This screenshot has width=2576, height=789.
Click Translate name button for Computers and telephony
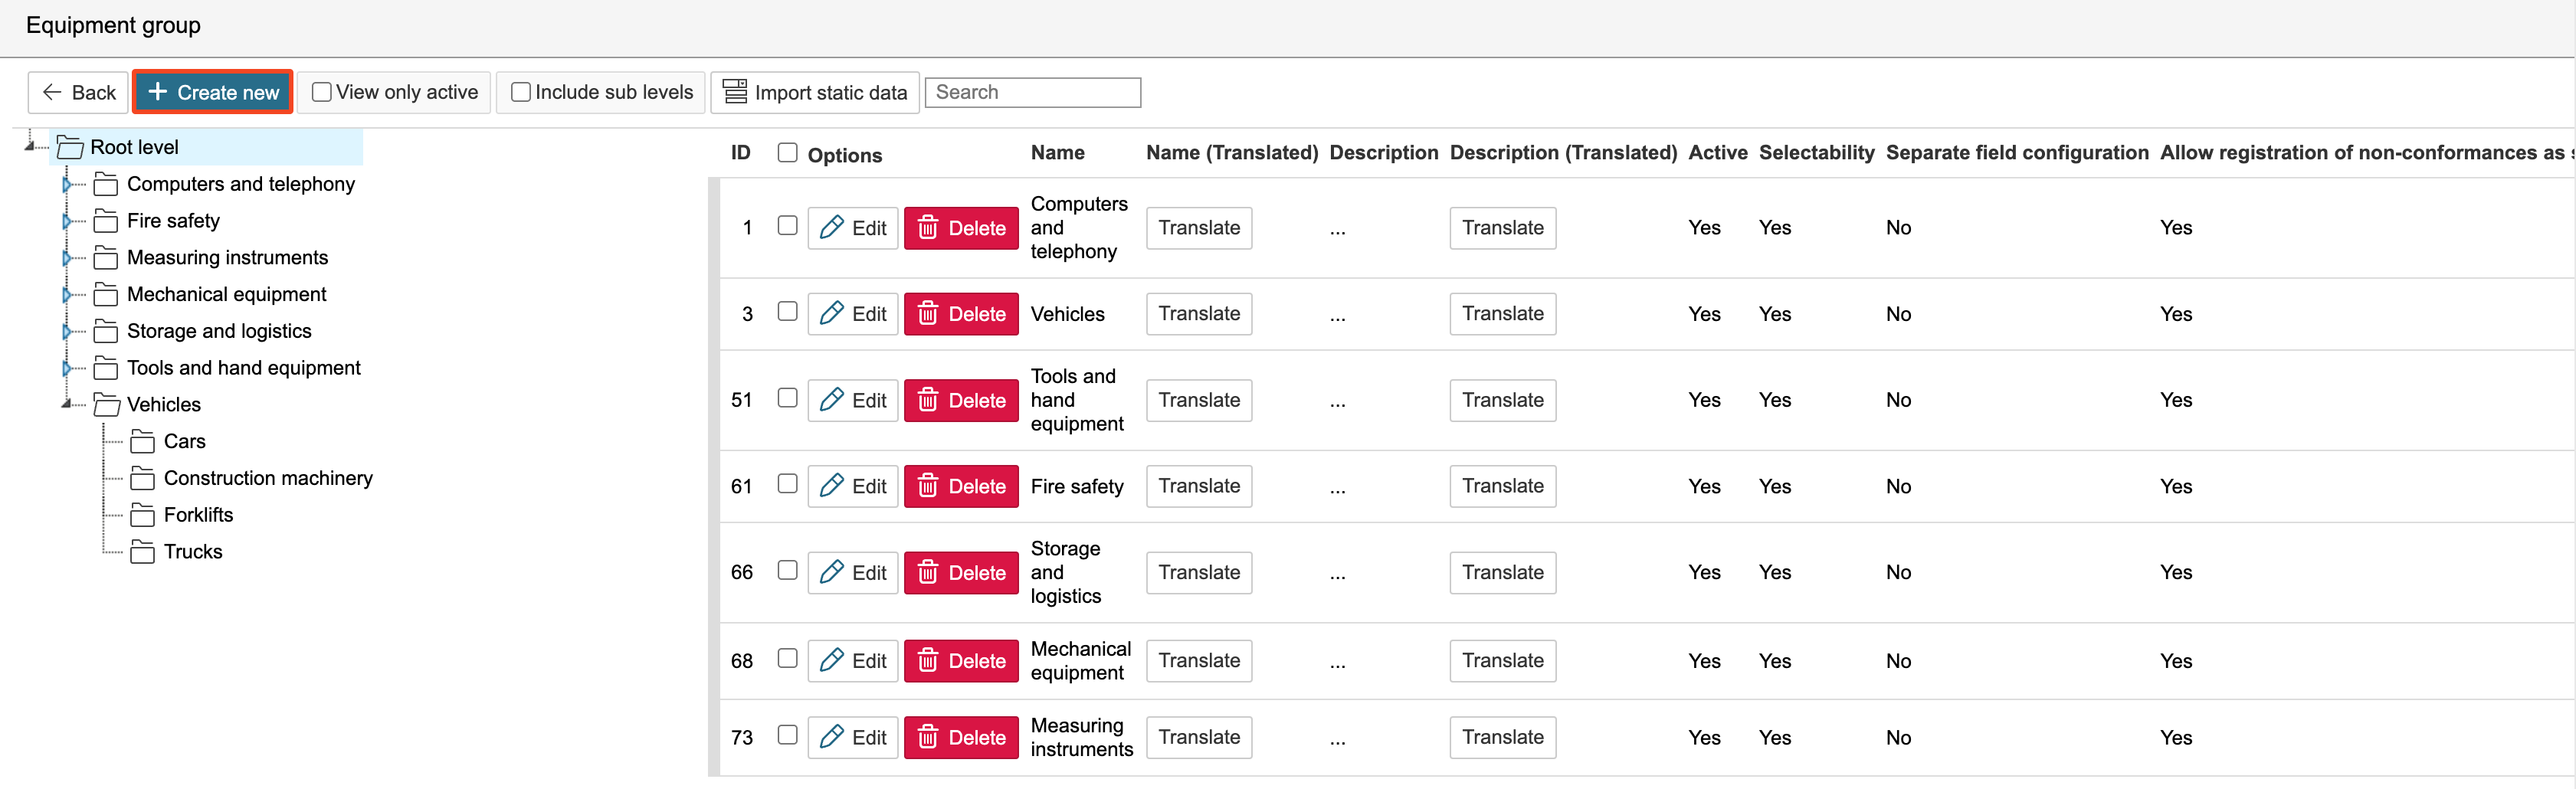[x=1198, y=228]
